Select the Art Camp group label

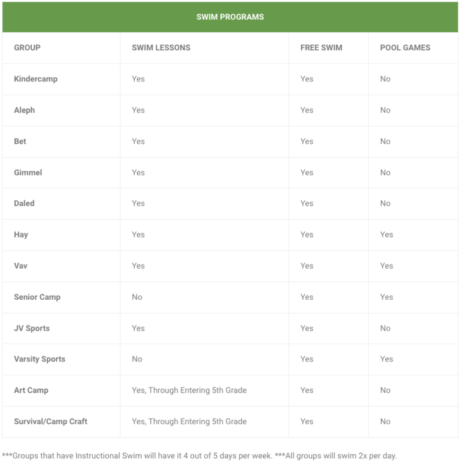(x=31, y=390)
